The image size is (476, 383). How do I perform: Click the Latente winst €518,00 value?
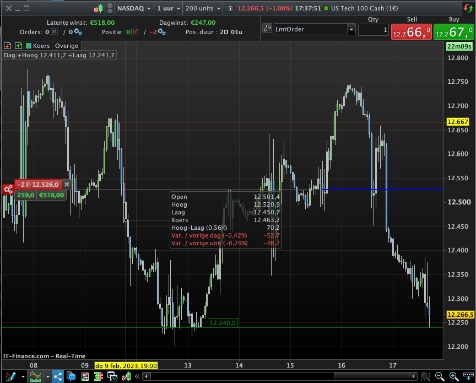point(102,23)
